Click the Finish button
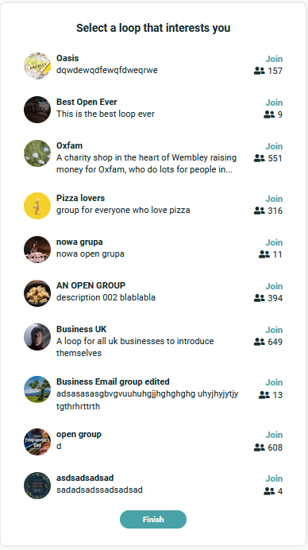 [153, 520]
